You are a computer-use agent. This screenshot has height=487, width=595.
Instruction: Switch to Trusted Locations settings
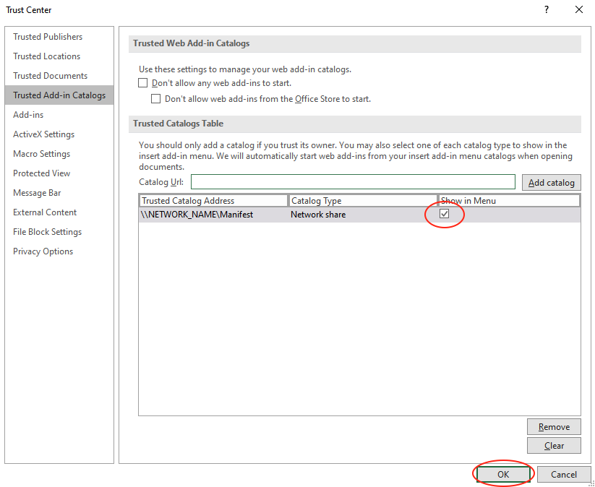46,56
